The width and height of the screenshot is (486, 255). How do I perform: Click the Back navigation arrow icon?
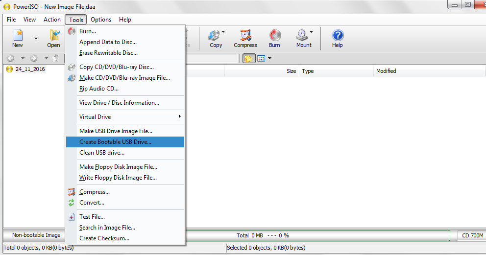11,58
